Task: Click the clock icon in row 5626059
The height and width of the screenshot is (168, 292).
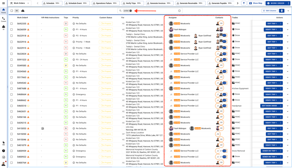Action: click(x=74, y=30)
